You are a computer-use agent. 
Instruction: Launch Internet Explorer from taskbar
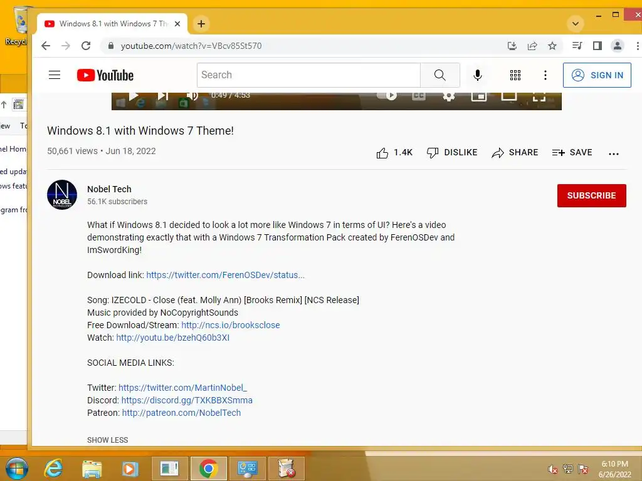point(54,468)
